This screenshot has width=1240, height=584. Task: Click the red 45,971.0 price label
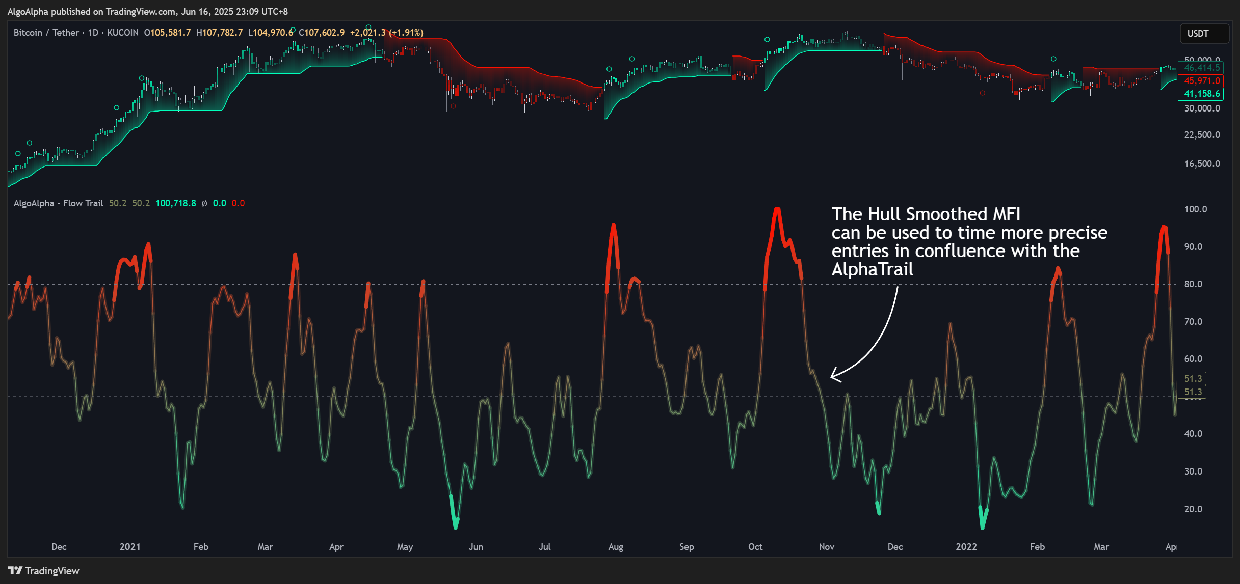[x=1201, y=81]
